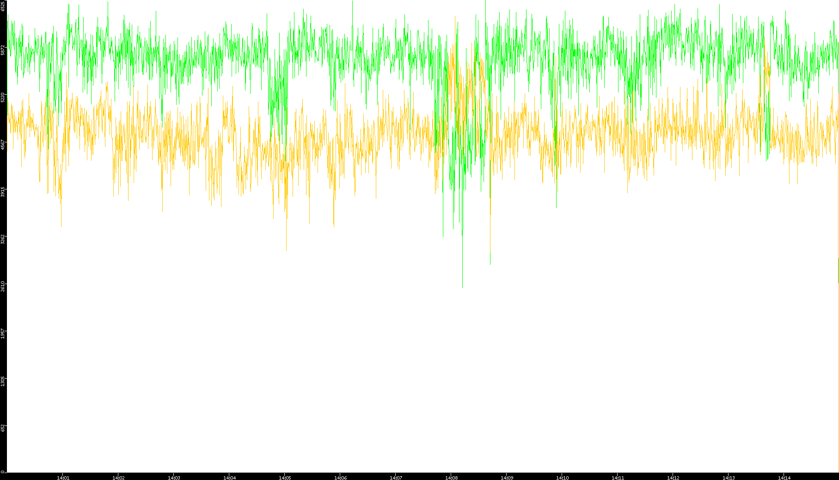Click the 14:10 time axis label

point(562,478)
